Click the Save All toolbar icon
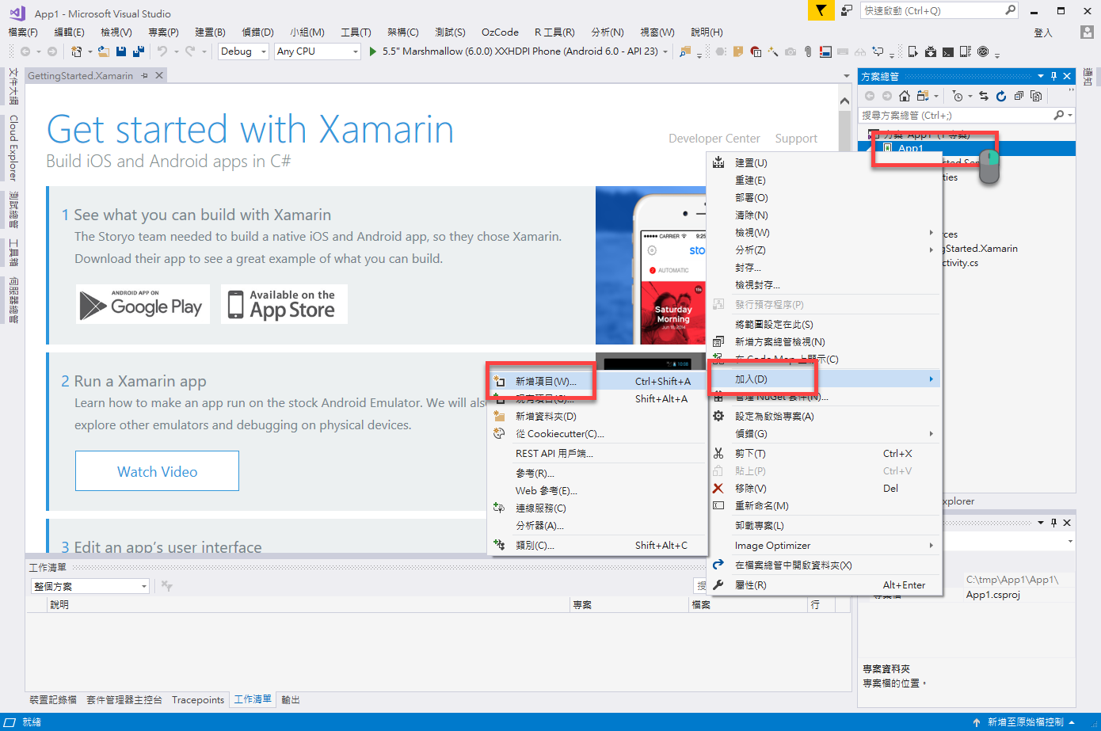The width and height of the screenshot is (1101, 731). click(x=139, y=51)
